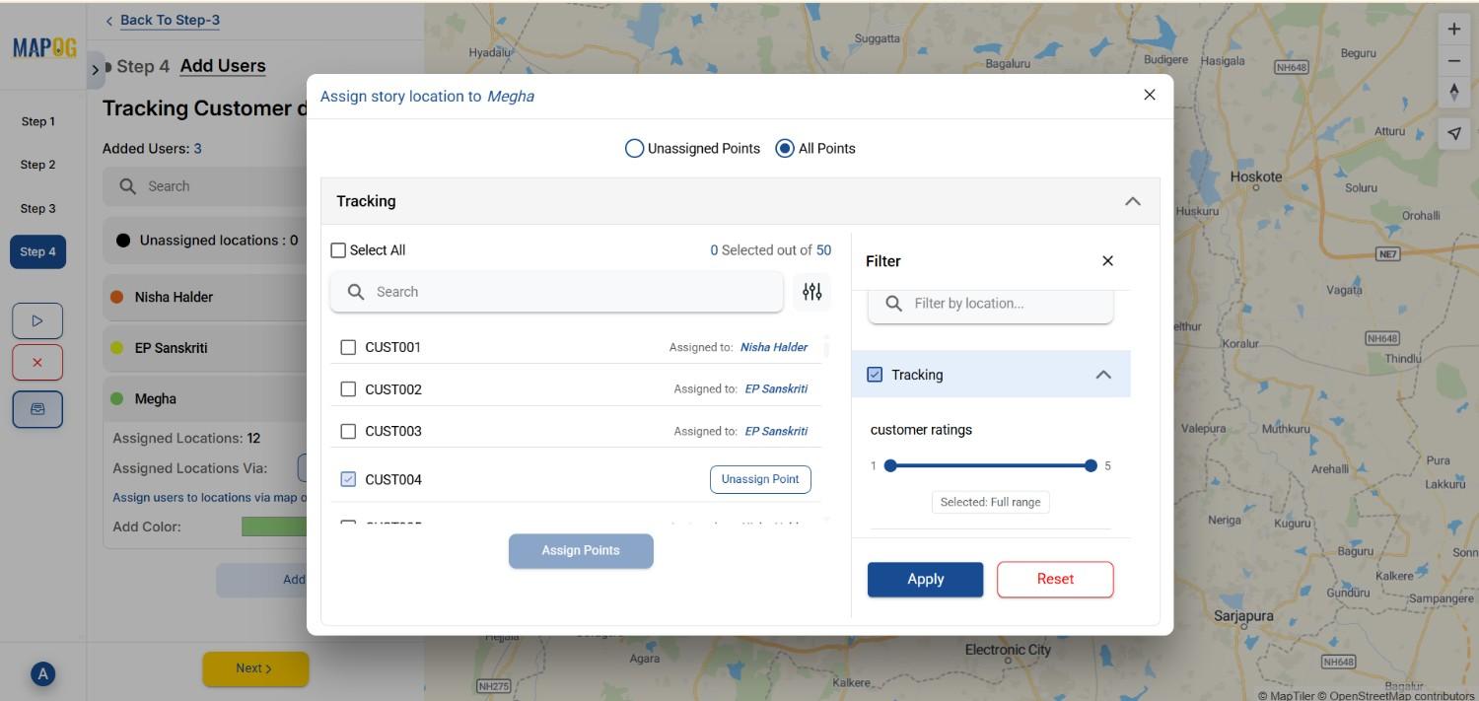This screenshot has height=701, width=1479.
Task: Click the archive tray icon in the left sidebar
Action: [x=37, y=408]
